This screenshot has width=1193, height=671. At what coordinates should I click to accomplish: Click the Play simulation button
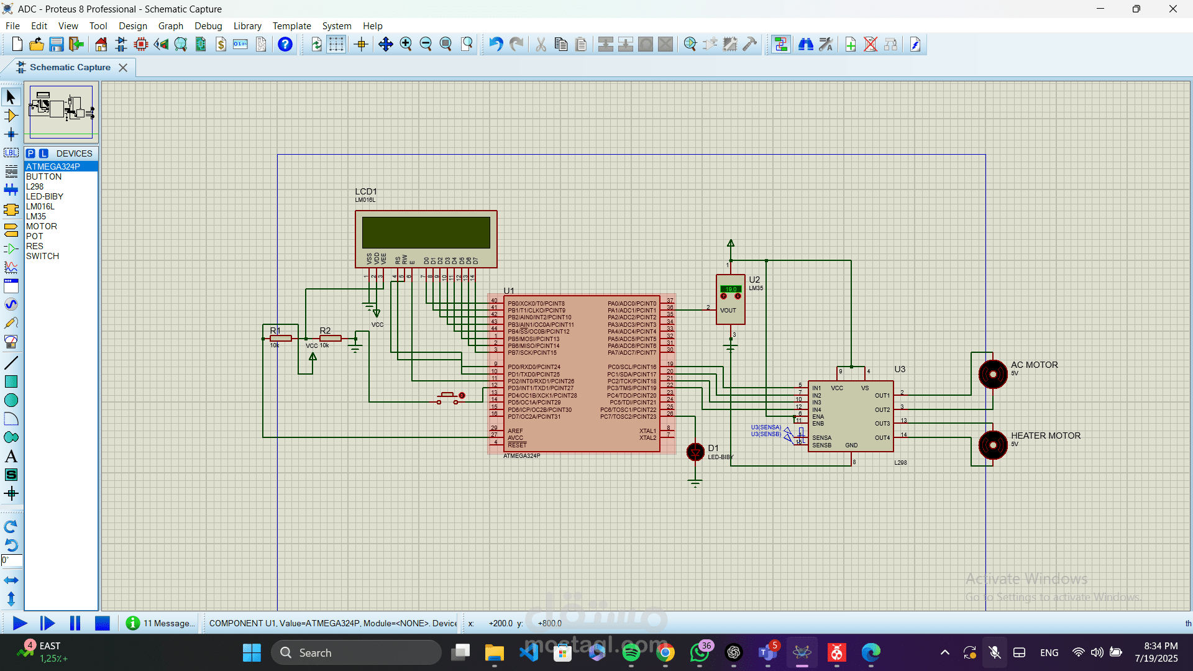pos(19,623)
